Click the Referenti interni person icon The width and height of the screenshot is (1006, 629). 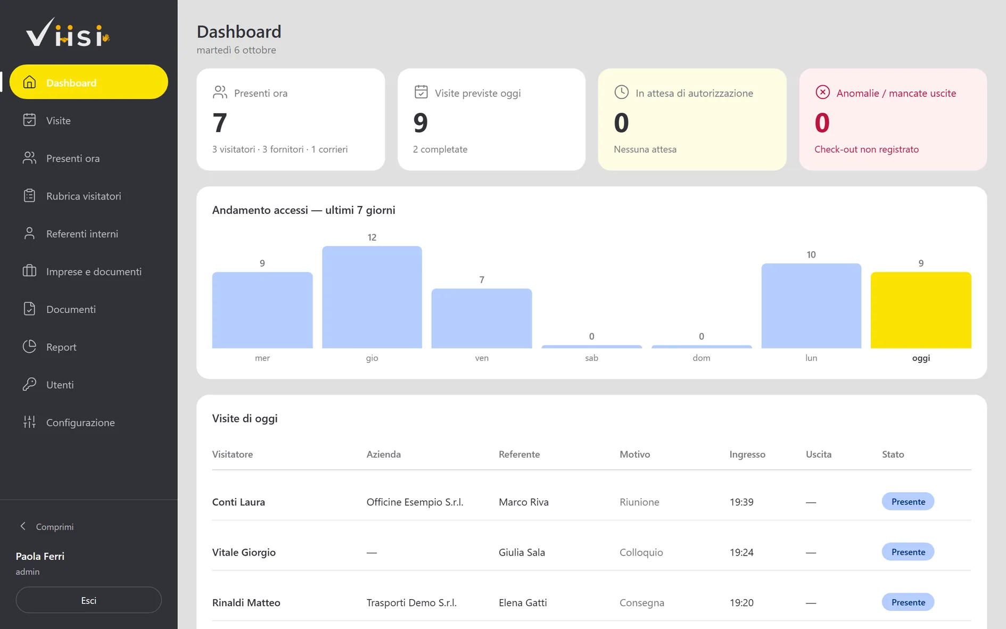tap(30, 233)
